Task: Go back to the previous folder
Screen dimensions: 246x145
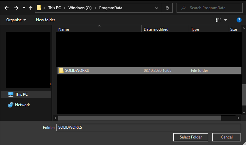Action: [7, 8]
